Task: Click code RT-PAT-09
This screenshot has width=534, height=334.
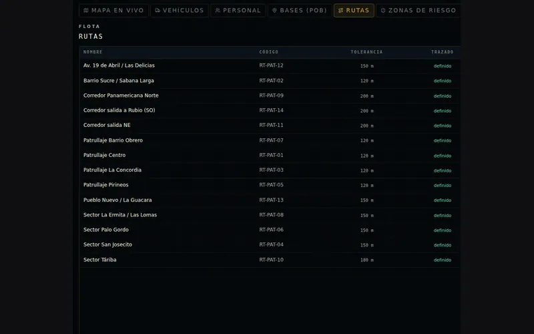Action: [271, 96]
